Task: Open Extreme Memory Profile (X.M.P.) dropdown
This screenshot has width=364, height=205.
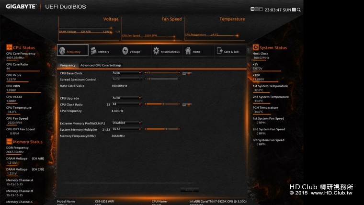Action: [x=126, y=123]
